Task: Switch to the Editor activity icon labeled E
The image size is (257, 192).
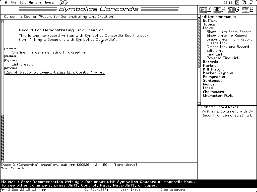Action: (205, 10)
